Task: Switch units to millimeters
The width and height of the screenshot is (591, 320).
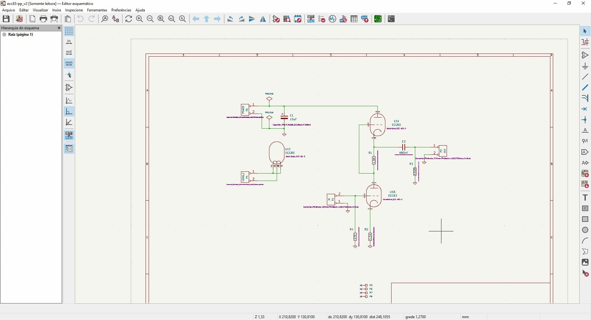Action: pyautogui.click(x=69, y=63)
